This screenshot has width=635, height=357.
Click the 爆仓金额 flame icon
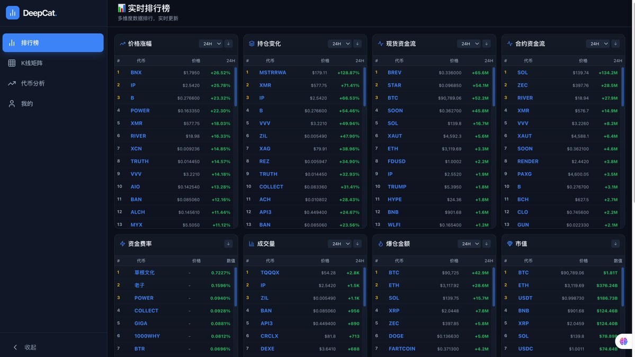coord(380,244)
